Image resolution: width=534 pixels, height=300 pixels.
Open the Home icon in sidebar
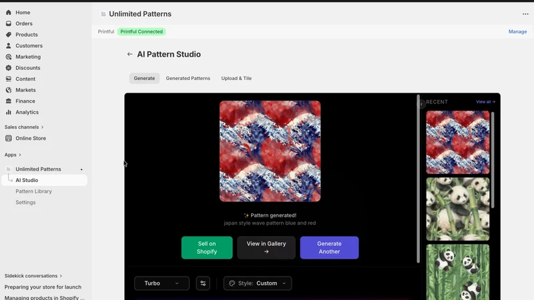click(x=9, y=13)
